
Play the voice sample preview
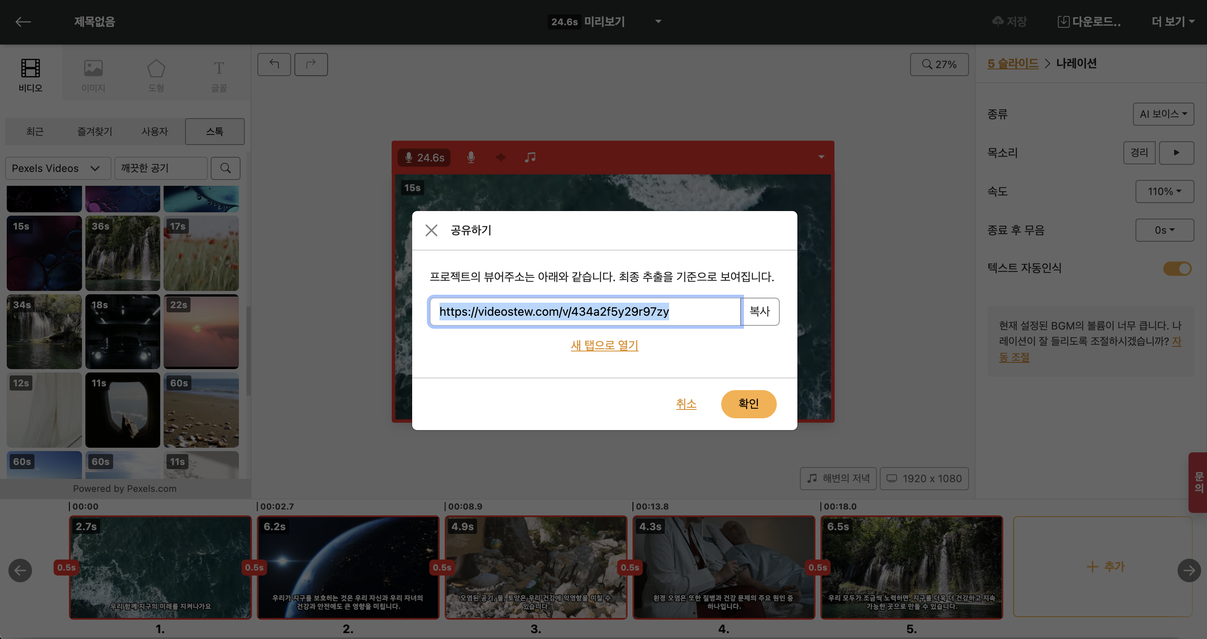(x=1176, y=153)
